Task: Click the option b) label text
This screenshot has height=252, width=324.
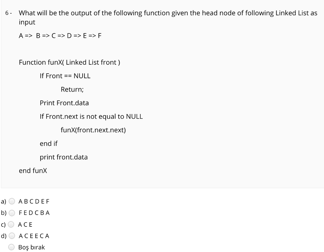Action: pyautogui.click(x=3, y=213)
